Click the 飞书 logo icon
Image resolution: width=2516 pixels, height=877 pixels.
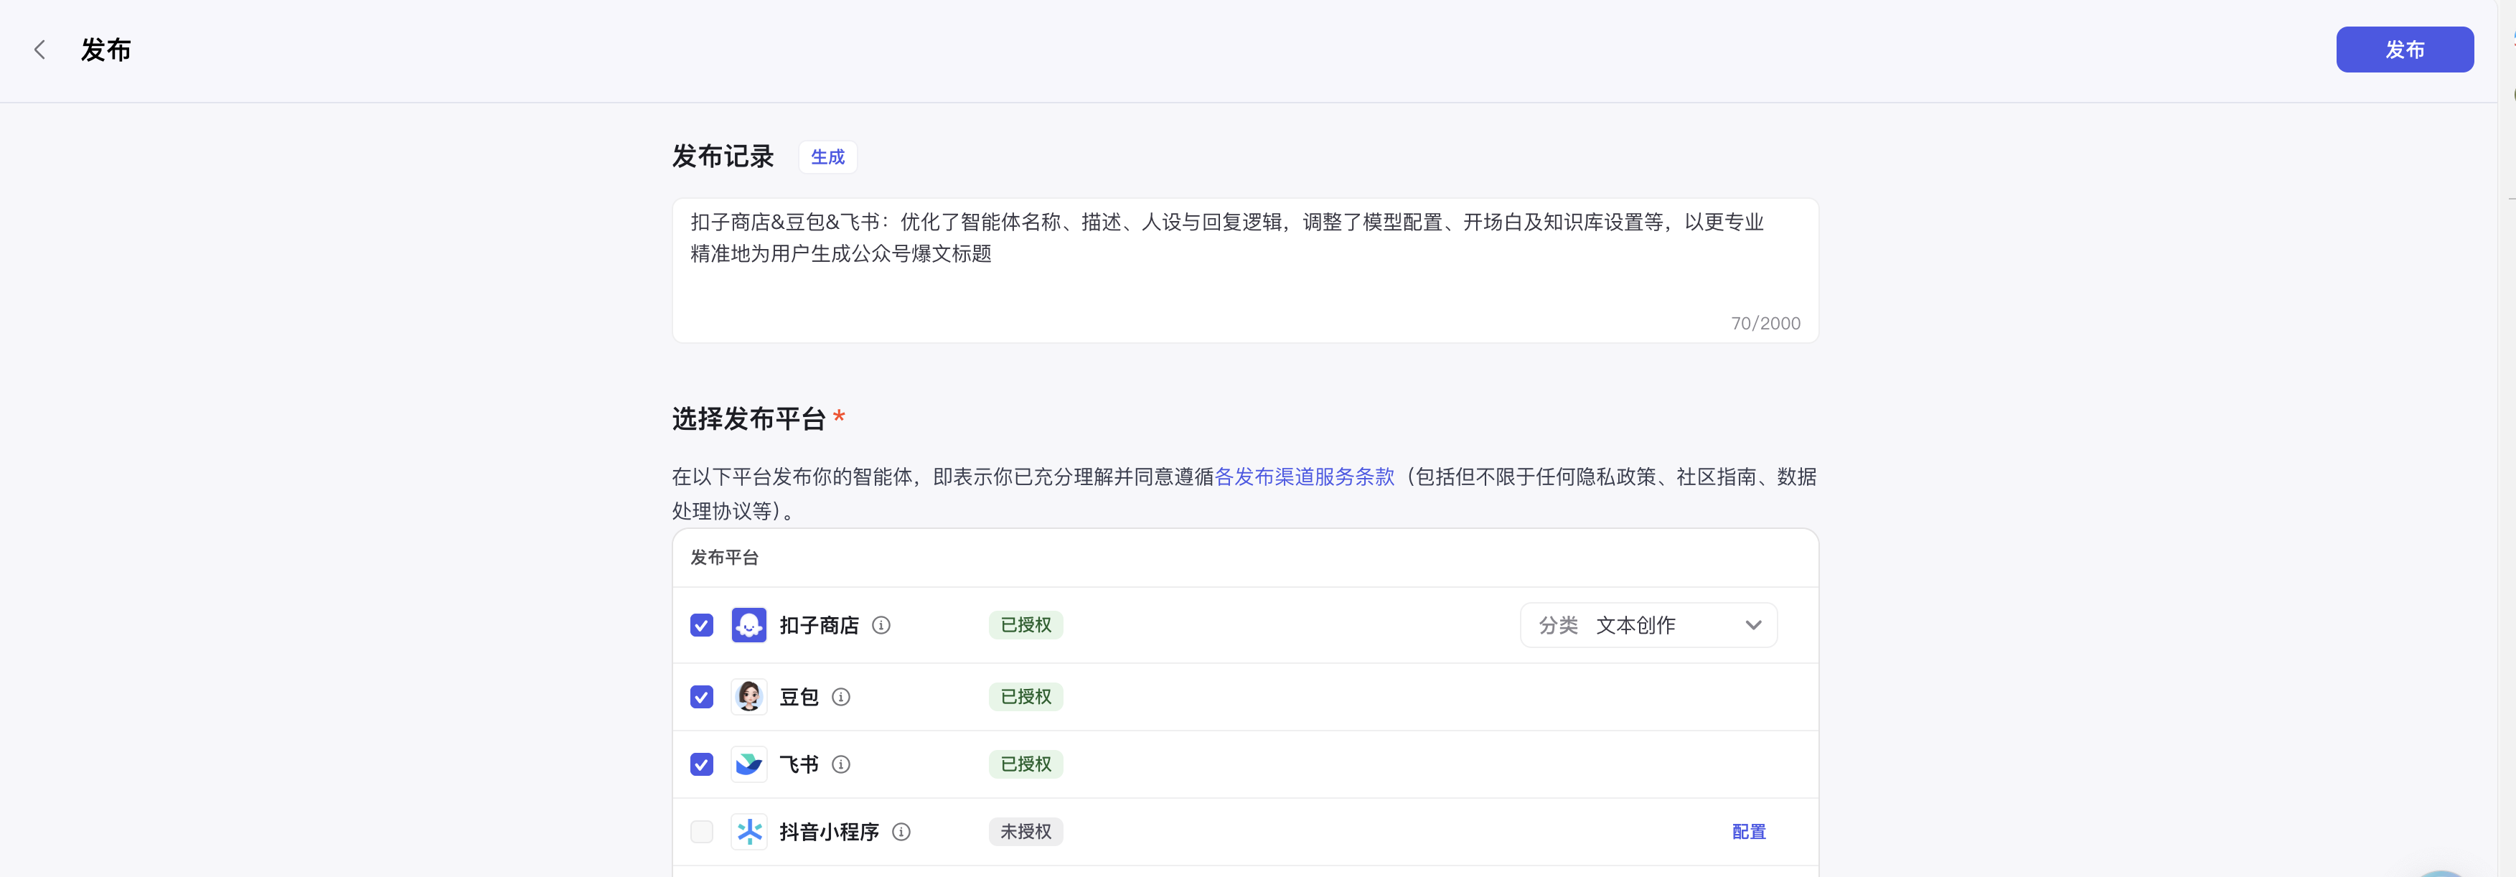pos(749,764)
